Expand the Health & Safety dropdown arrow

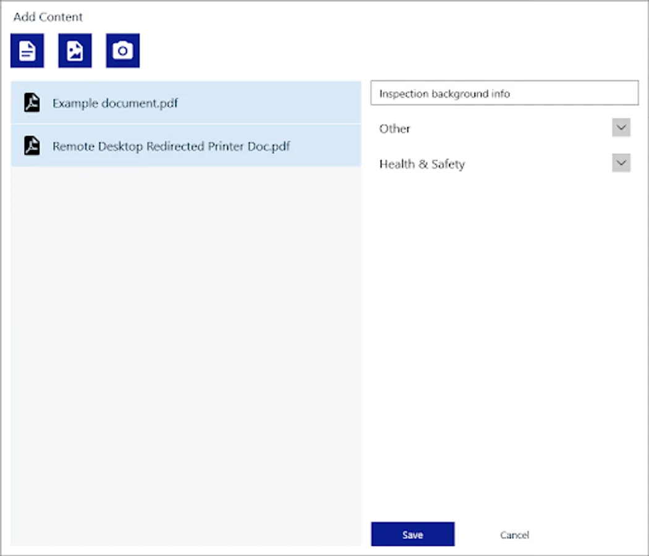pyautogui.click(x=621, y=163)
